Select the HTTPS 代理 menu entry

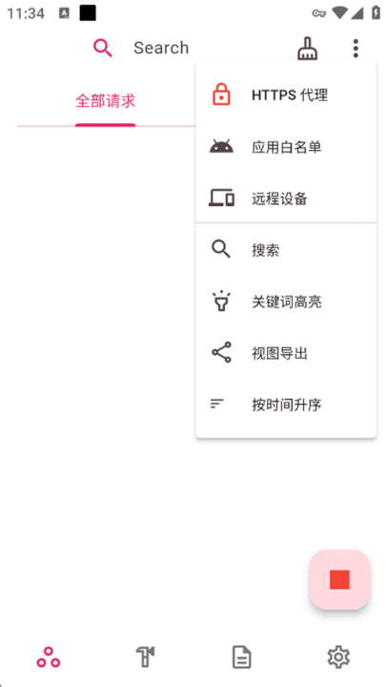286,95
